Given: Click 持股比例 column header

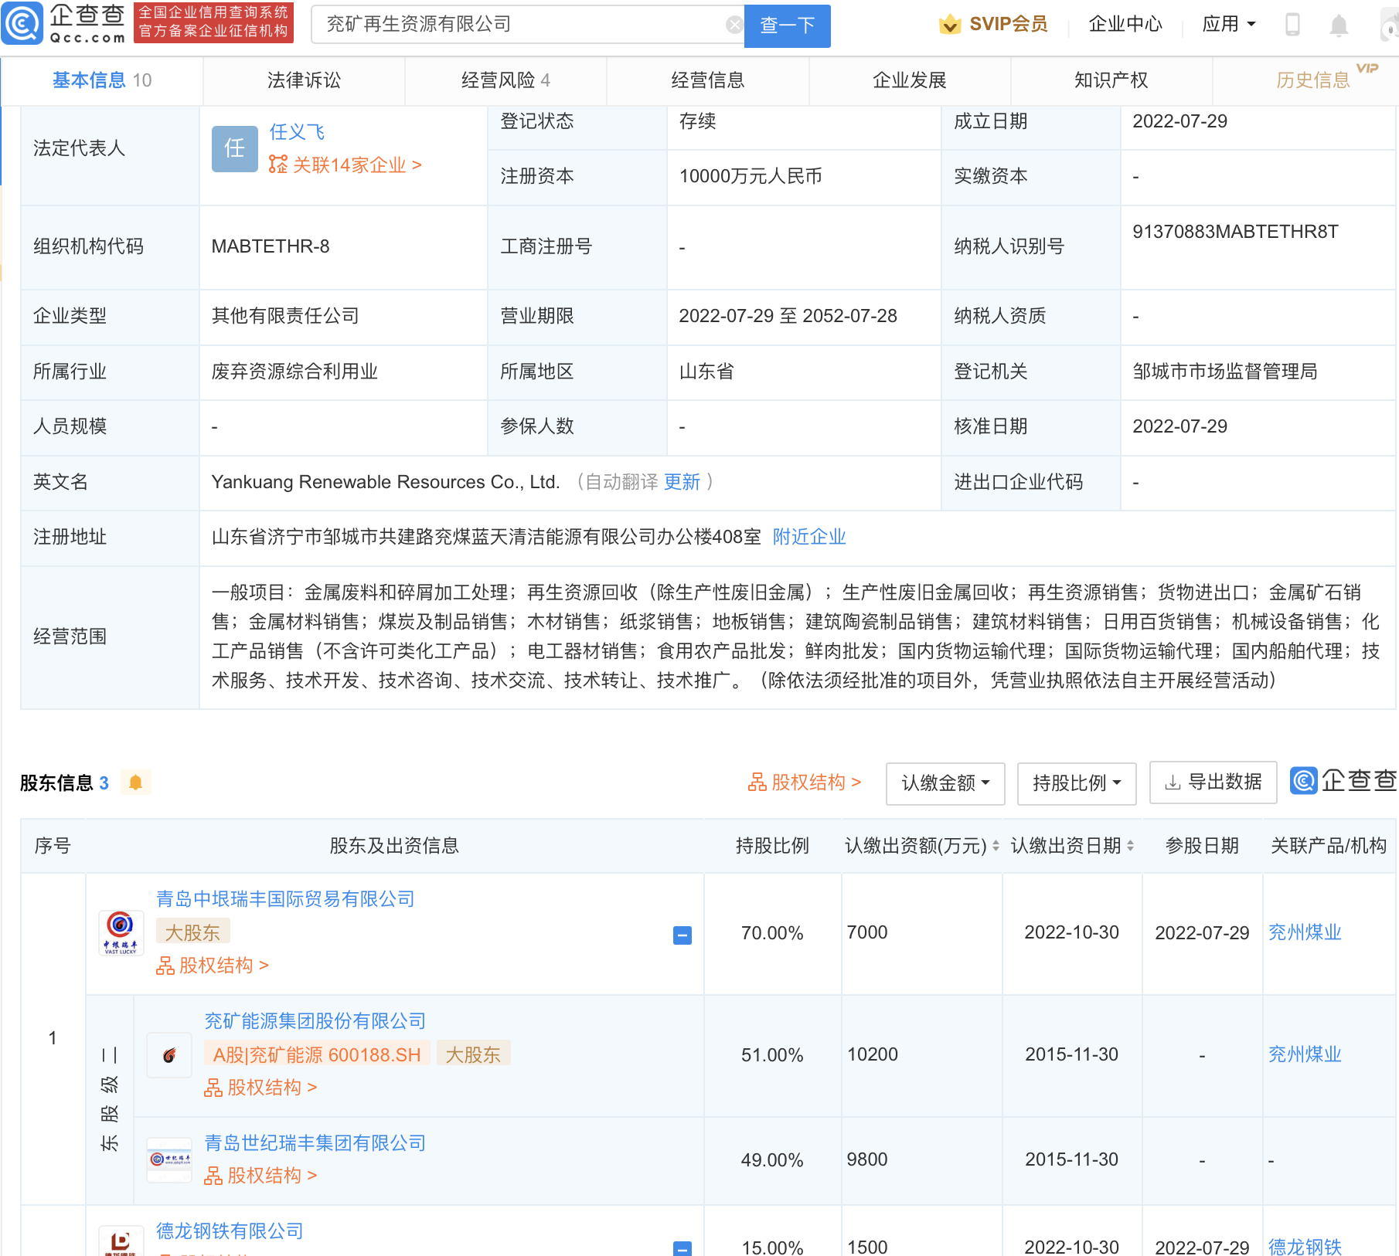Looking at the screenshot, I should pos(772,846).
